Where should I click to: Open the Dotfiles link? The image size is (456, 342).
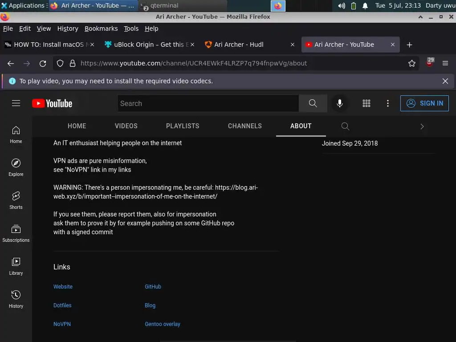coord(62,305)
